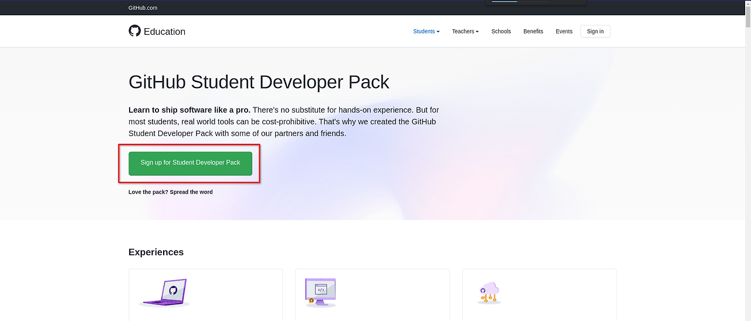Expand the Students dropdown menu
The image size is (751, 321).
(x=426, y=31)
